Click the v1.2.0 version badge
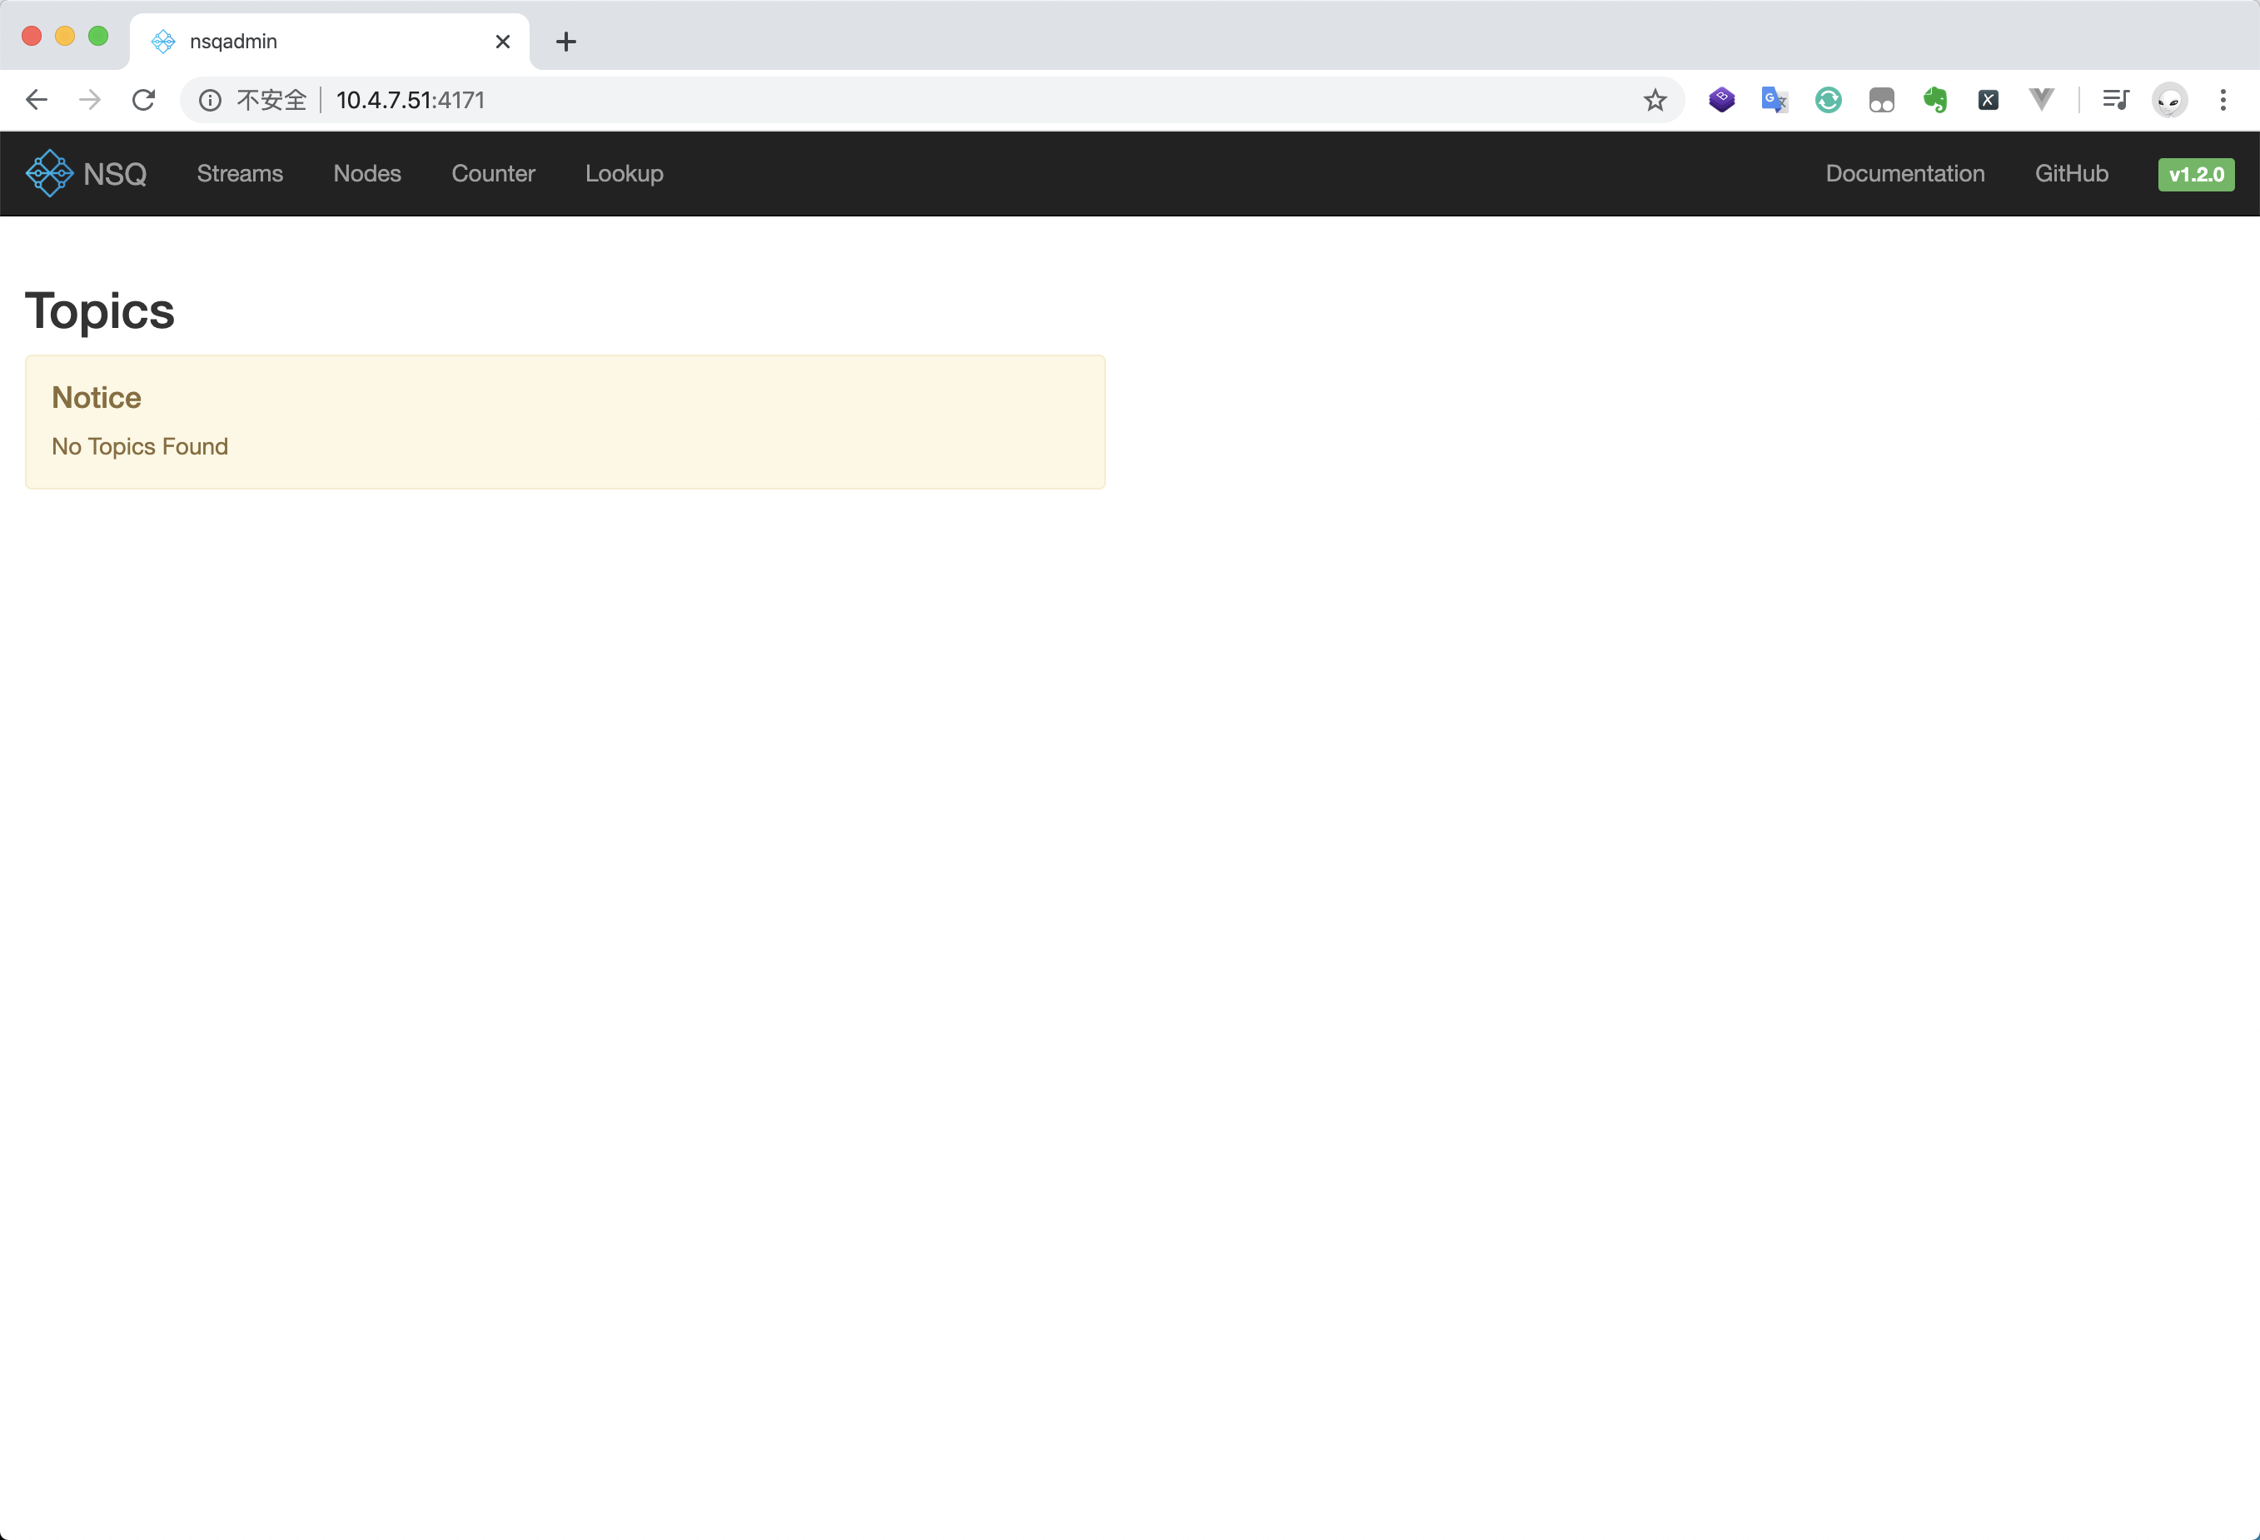This screenshot has width=2260, height=1540. [x=2196, y=175]
